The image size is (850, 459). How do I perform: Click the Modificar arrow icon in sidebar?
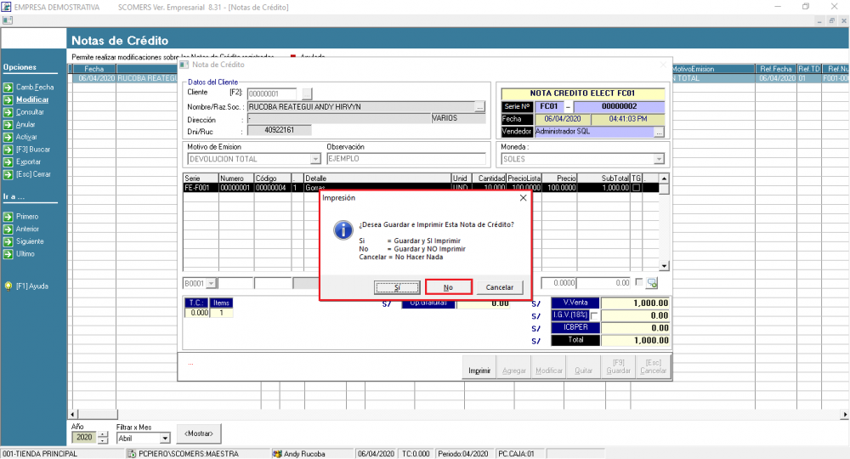(8, 99)
